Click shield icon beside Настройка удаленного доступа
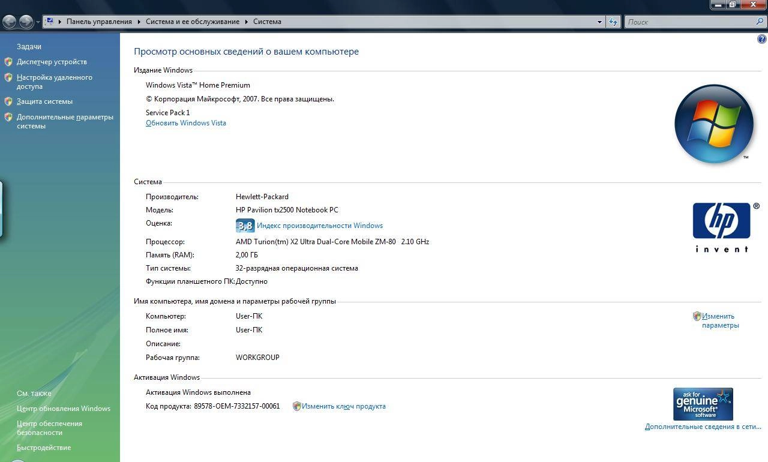Viewport: 768px width, 462px height. [8, 77]
